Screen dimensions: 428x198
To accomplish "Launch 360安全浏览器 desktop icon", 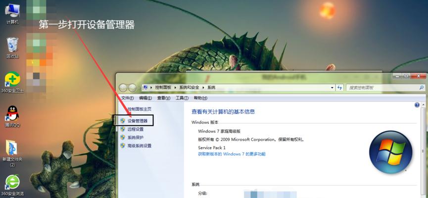I will click(x=12, y=186).
